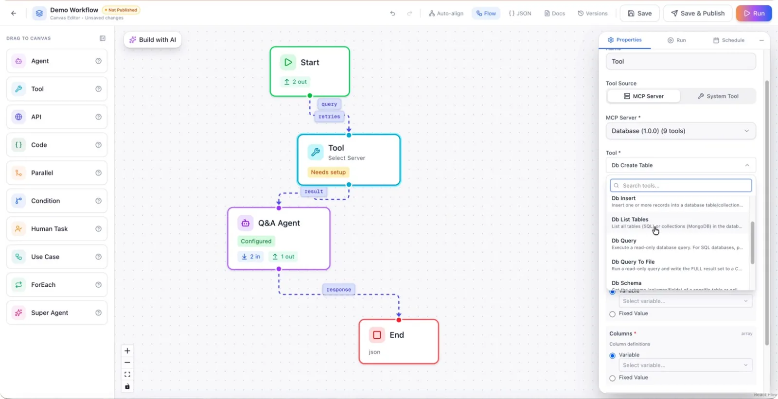Switch to the Properties tab
The width and height of the screenshot is (778, 399).
[x=625, y=40]
